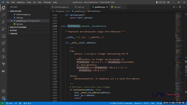Click the minimap code overview
The width and height of the screenshot is (187, 105).
(x=180, y=57)
